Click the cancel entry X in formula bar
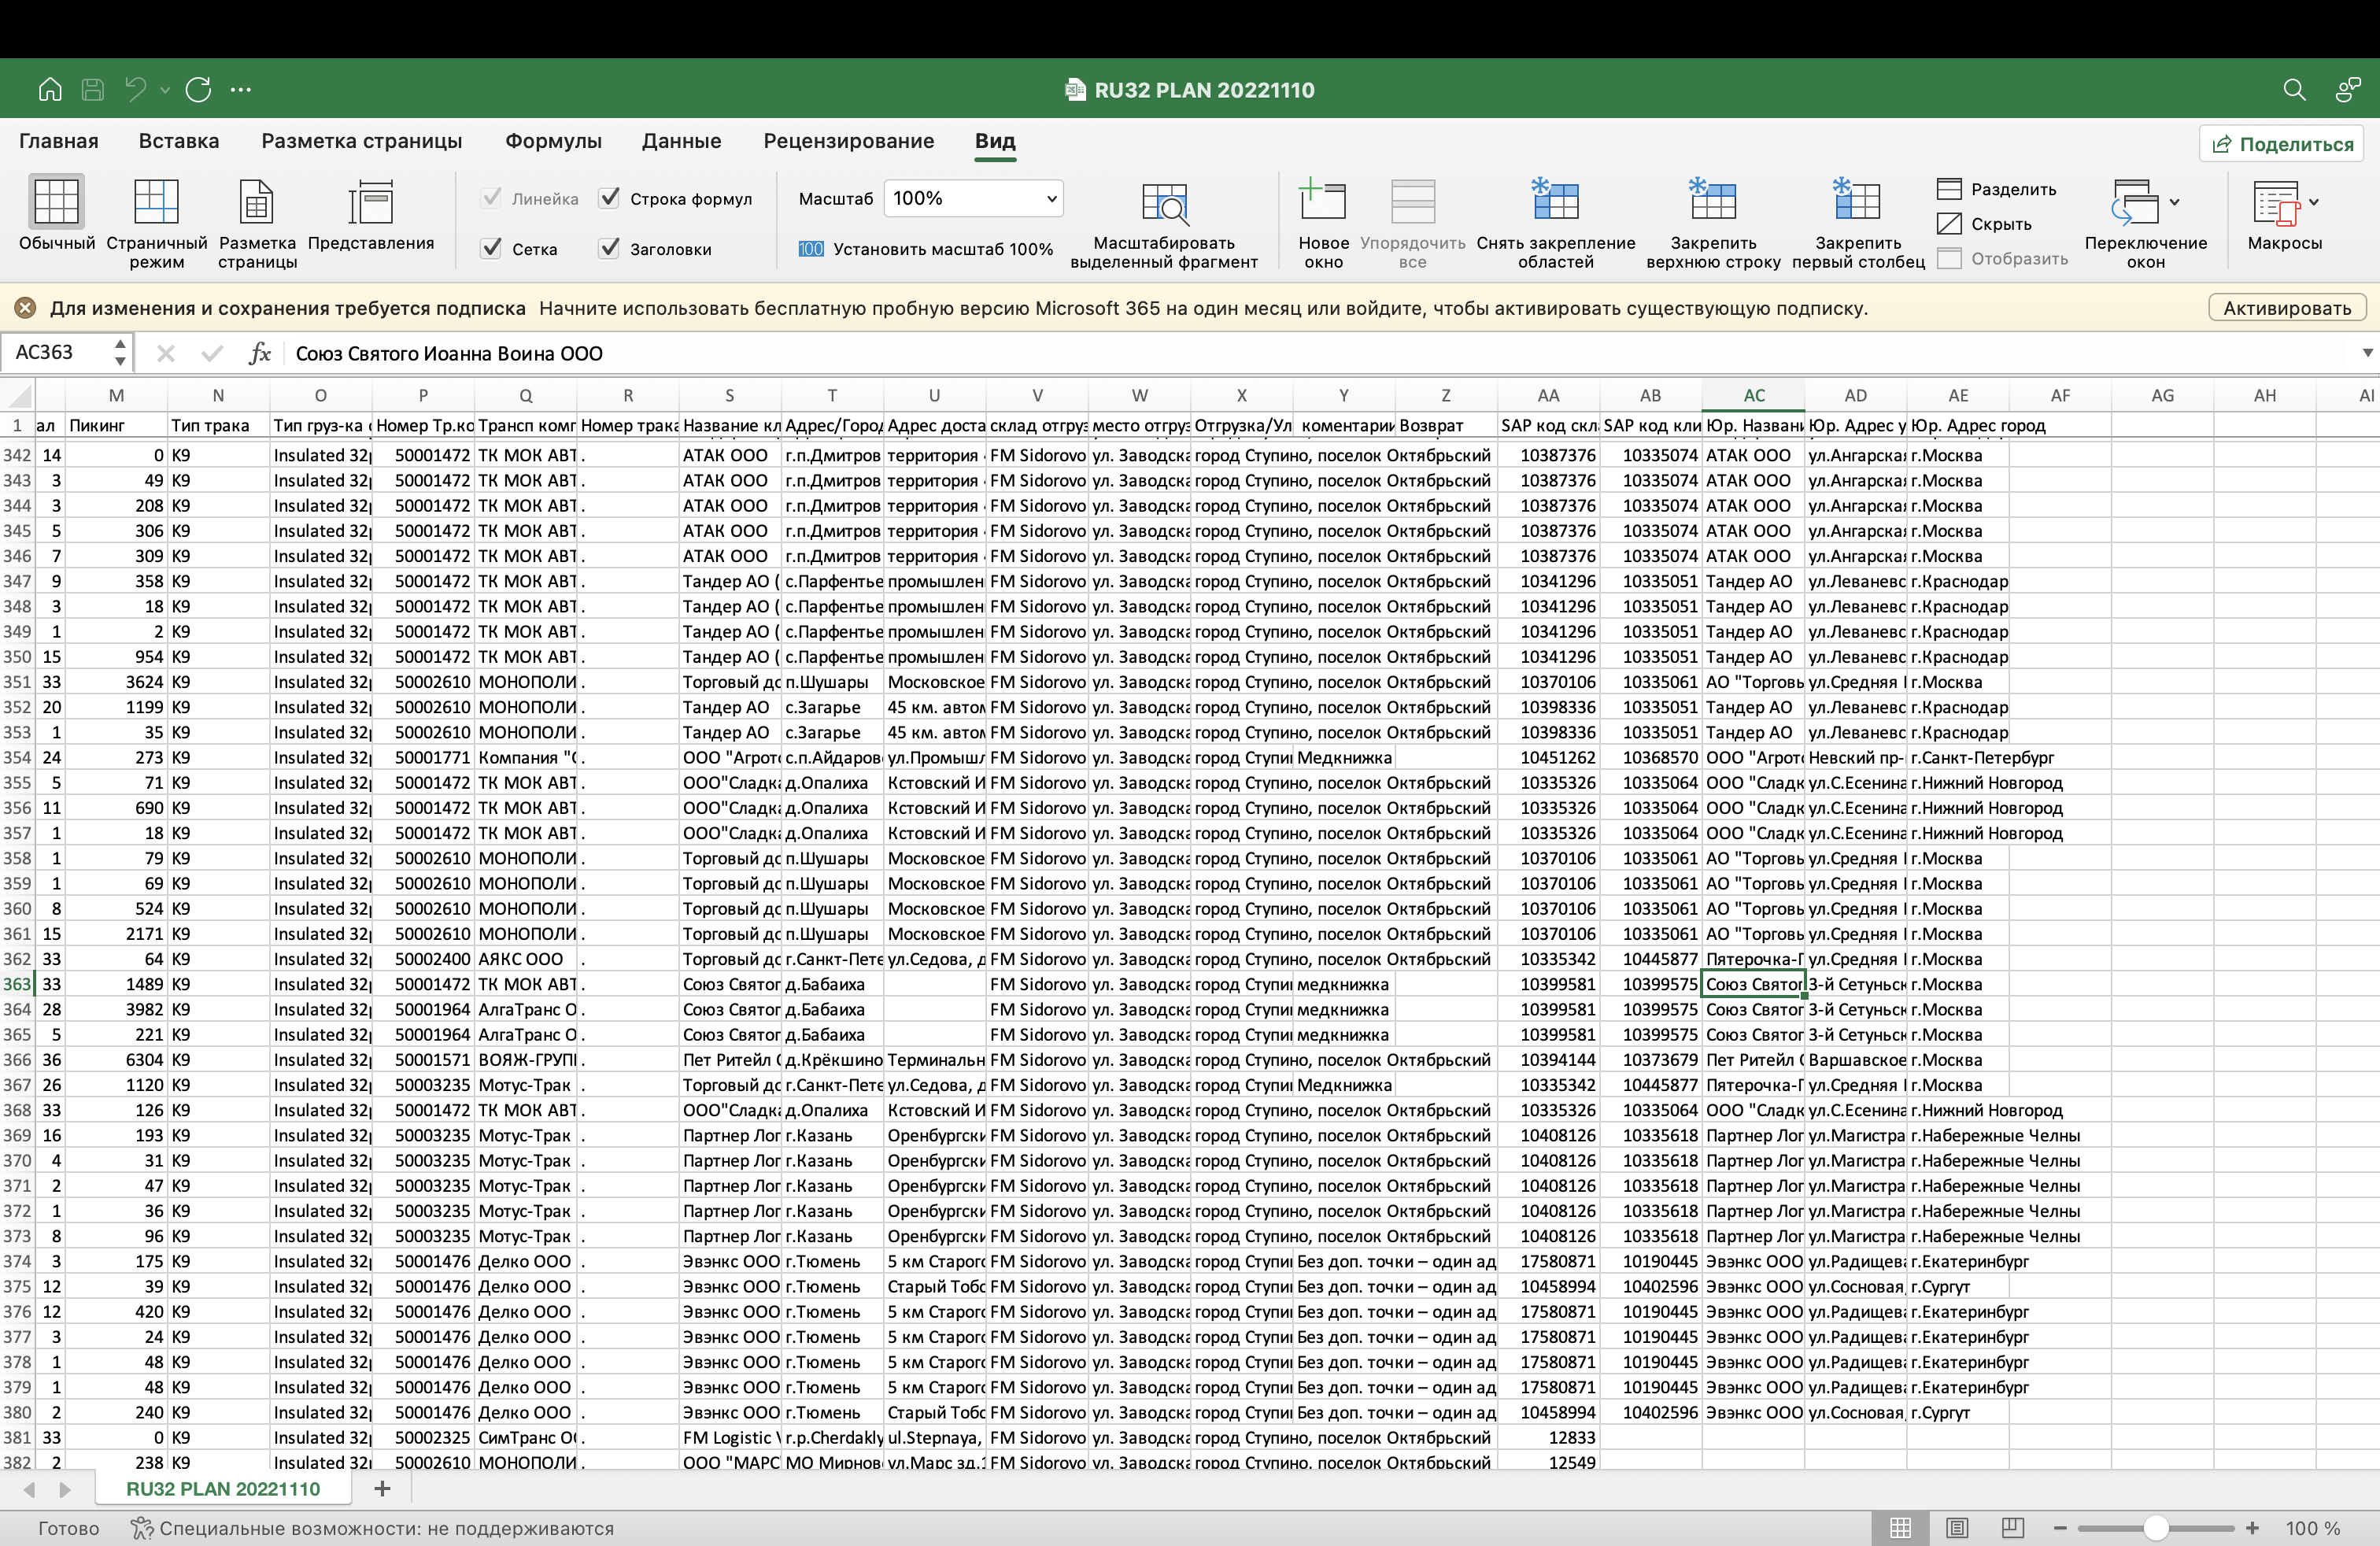2380x1546 pixels. pyautogui.click(x=166, y=353)
